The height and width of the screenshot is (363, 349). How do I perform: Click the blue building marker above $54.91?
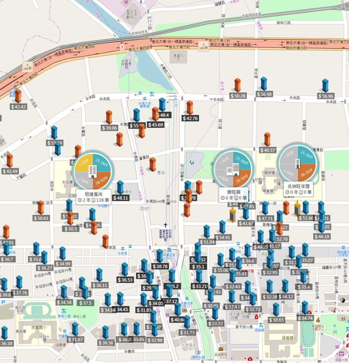[222, 227]
